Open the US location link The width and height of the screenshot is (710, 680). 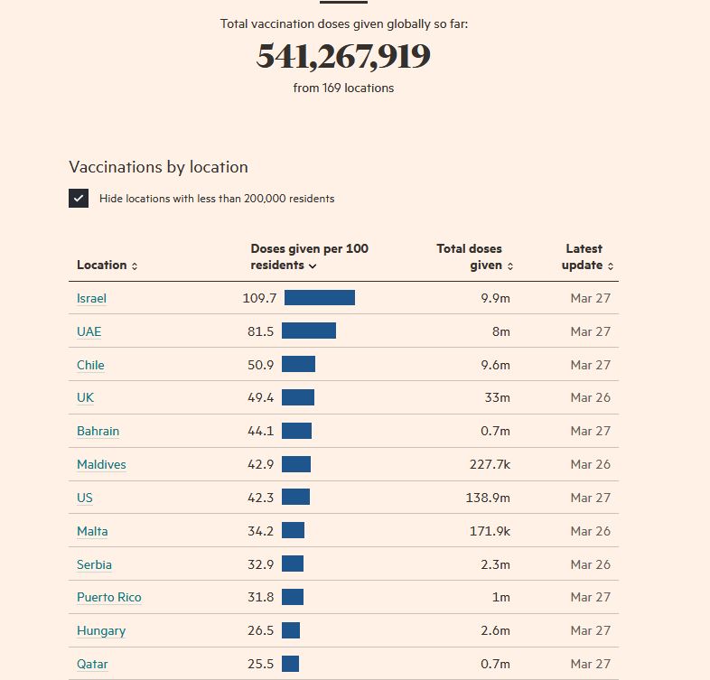tap(84, 498)
